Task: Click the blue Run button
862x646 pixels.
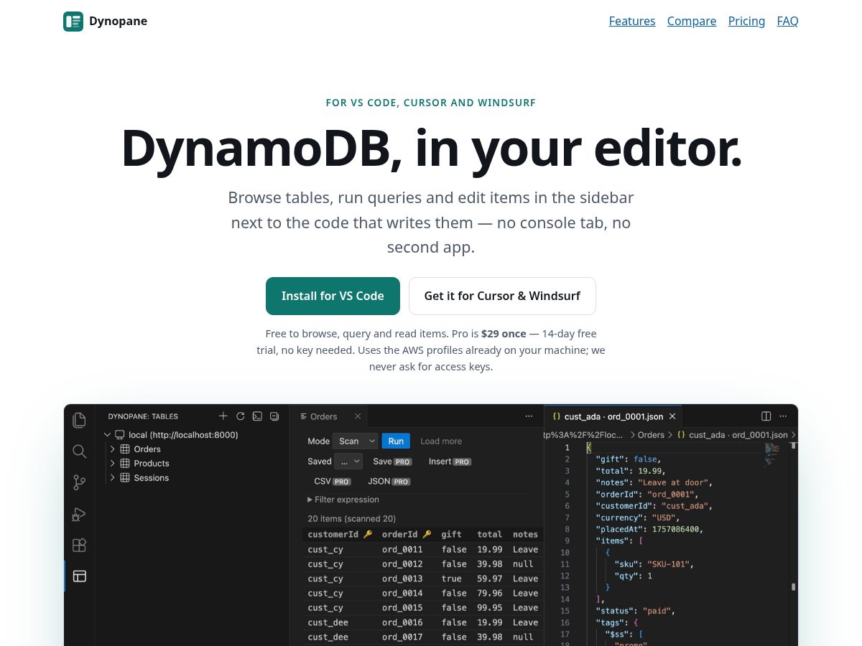Action: click(x=396, y=441)
